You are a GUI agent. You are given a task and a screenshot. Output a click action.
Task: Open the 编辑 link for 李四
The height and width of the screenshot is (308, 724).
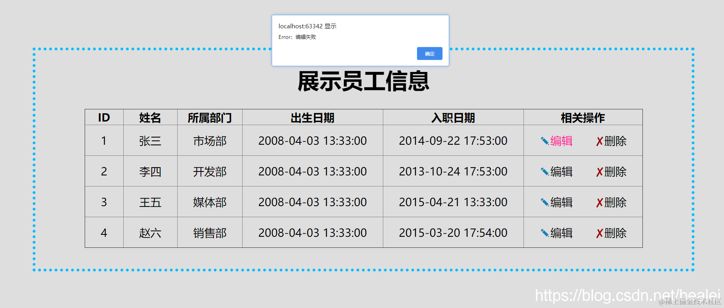561,172
